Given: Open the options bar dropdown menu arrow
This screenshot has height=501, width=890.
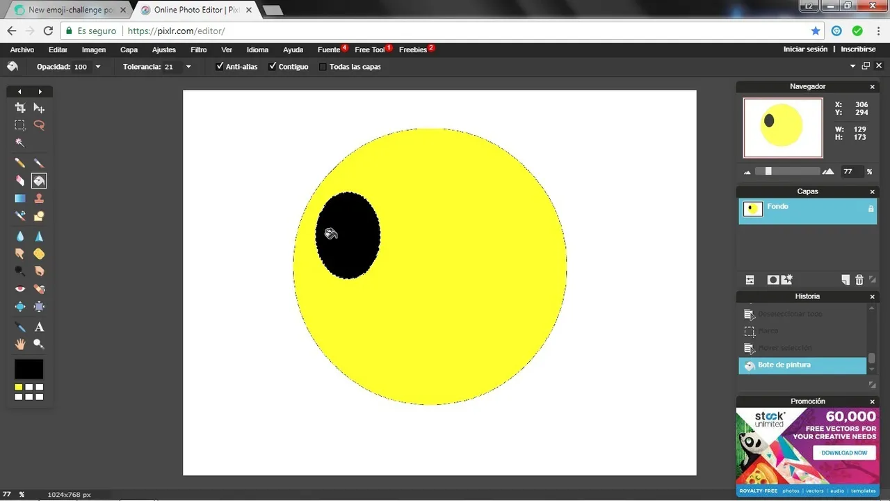Looking at the screenshot, I should click(853, 66).
